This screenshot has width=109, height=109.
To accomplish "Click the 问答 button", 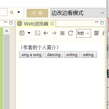I will (37, 13).
